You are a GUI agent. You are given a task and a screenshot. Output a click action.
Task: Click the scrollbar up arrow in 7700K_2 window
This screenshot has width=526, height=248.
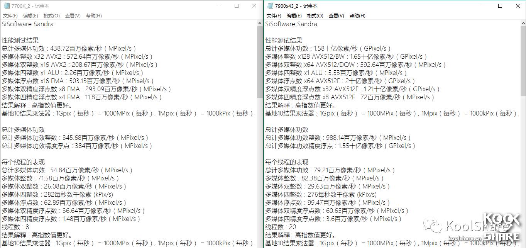point(259,23)
